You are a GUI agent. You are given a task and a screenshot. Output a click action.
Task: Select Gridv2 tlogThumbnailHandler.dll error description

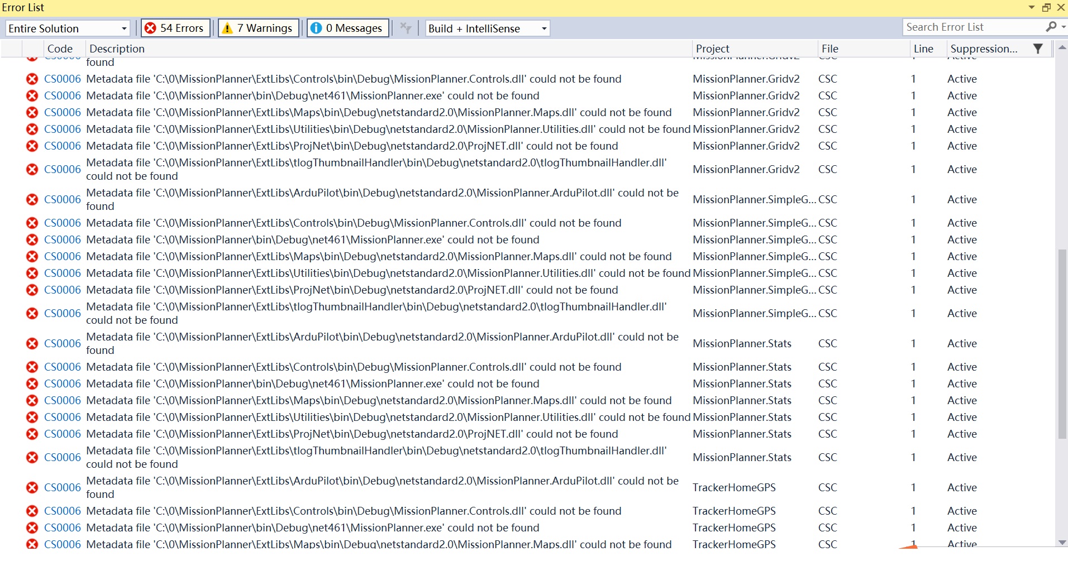point(376,169)
